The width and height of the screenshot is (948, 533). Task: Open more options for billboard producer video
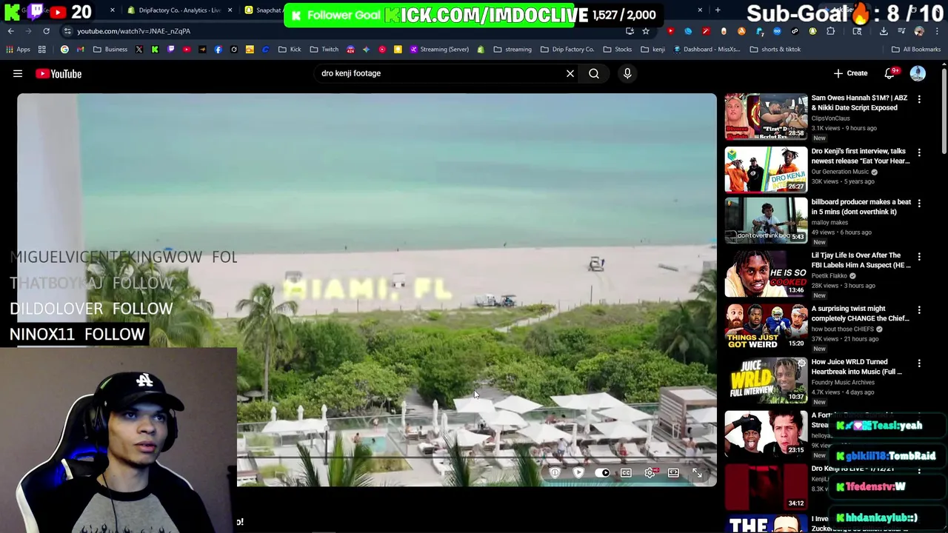point(919,203)
